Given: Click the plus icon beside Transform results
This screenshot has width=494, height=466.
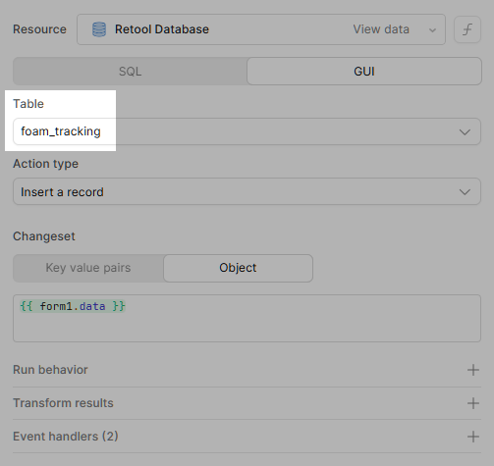Looking at the screenshot, I should (x=473, y=403).
